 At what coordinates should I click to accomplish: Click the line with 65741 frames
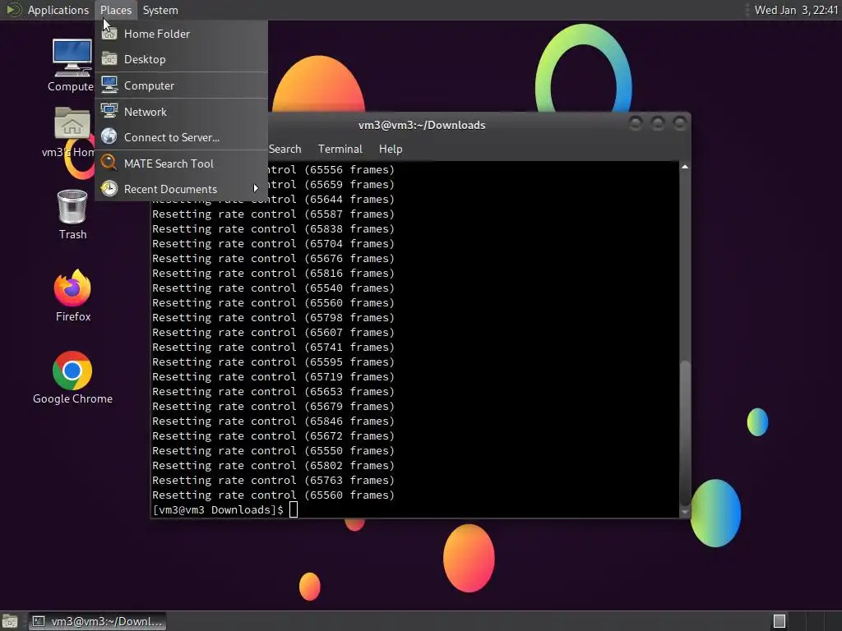coord(273,348)
